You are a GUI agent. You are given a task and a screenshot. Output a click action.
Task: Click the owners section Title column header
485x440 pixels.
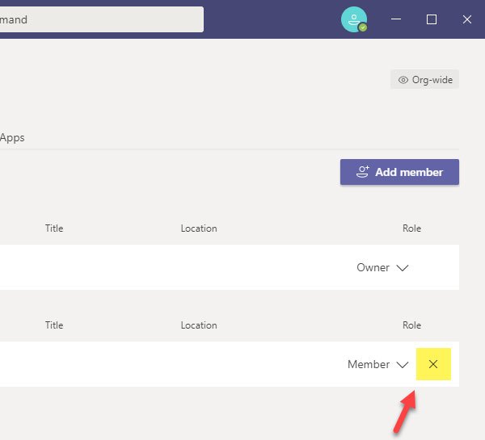click(x=54, y=228)
